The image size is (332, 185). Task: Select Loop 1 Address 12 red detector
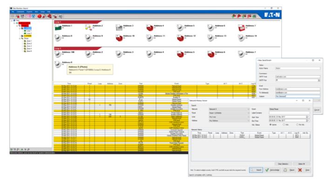pyautogui.click(x=180, y=38)
